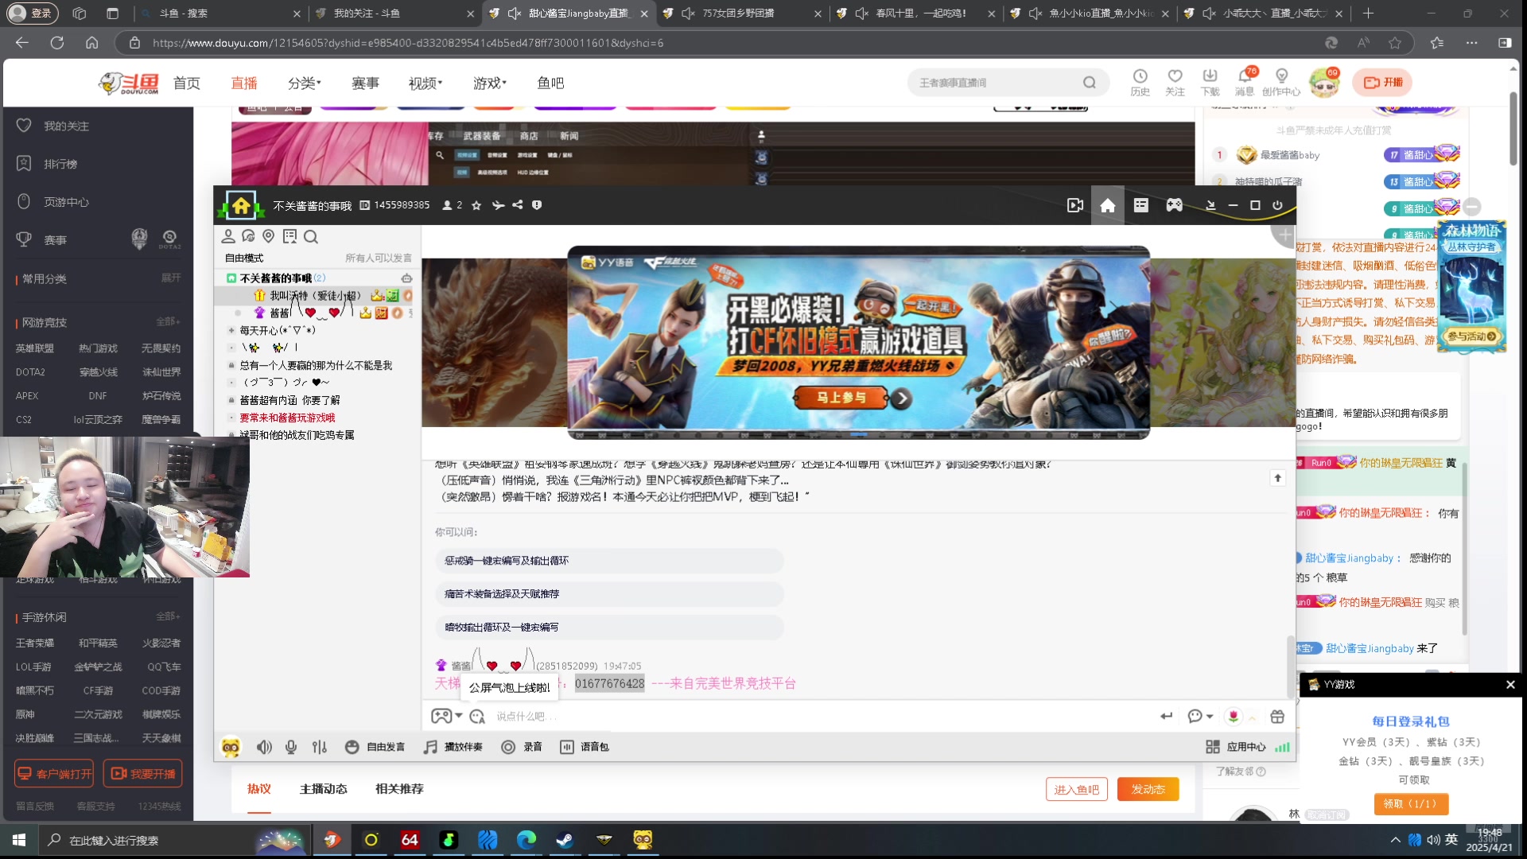
Task: Open the Windows Start button
Action: tap(19, 840)
